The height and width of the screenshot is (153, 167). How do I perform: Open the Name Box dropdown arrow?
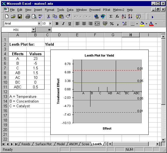(34, 30)
